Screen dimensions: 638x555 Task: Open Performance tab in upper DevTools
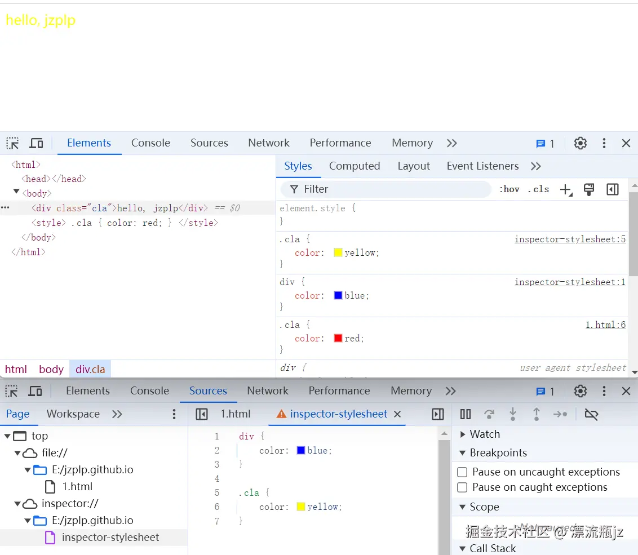click(340, 143)
